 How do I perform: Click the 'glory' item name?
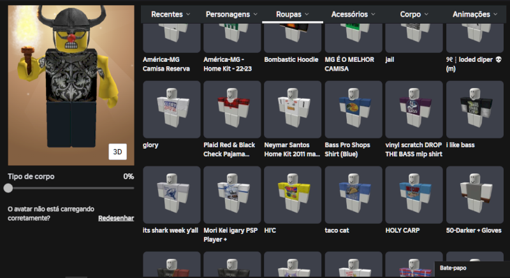click(150, 145)
